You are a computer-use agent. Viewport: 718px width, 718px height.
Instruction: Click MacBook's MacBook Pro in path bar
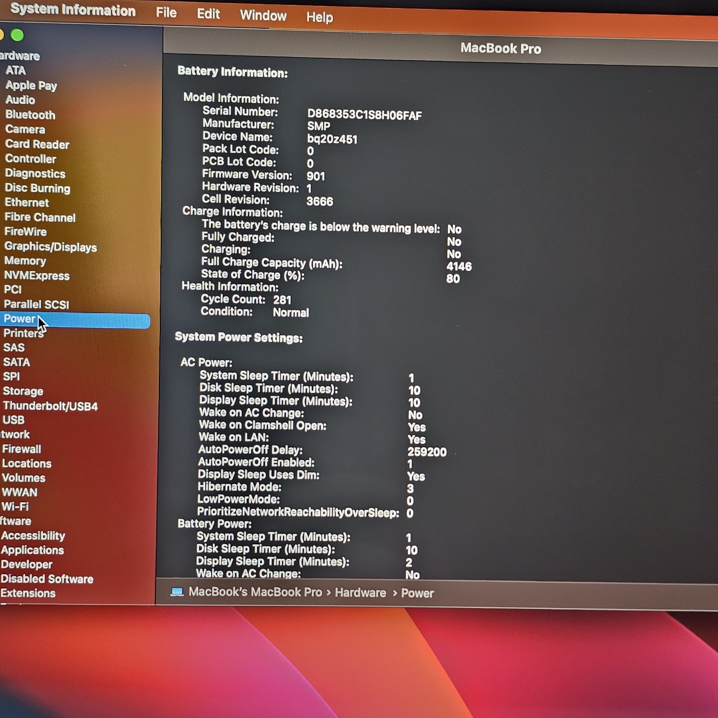[x=255, y=592]
